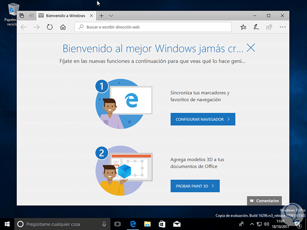307x230 pixels.
Task: Focus the Pregúntame cualquier cosa search box
Action: [x=62, y=224]
